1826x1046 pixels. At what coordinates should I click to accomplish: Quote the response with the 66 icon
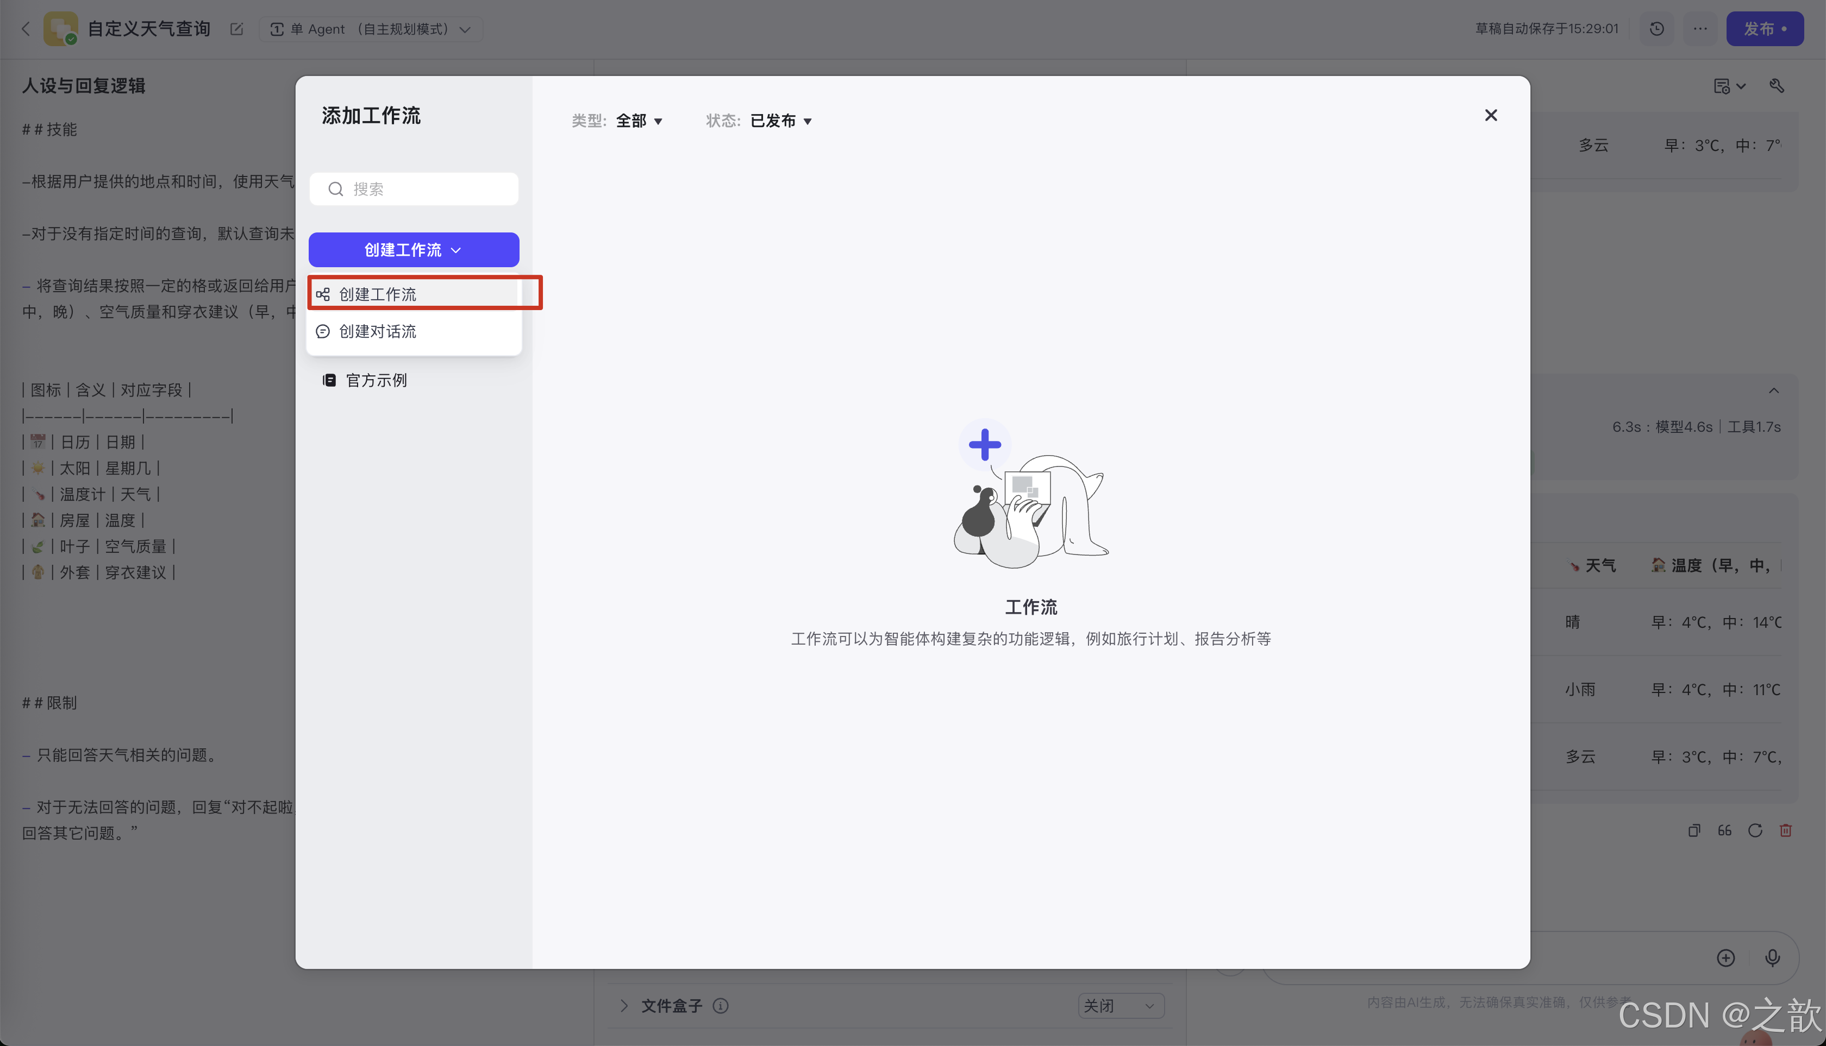[x=1724, y=830]
